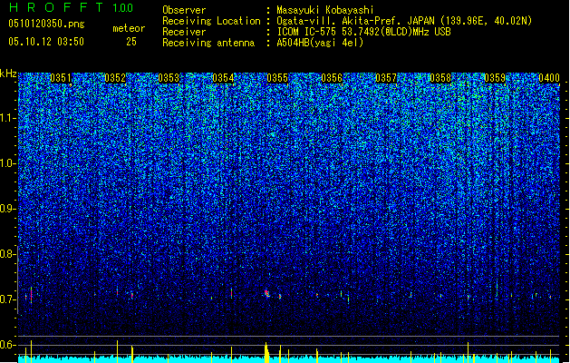Screen dimensions: 570x363
Task: Click the 0359 time marker
Action: pyautogui.click(x=495, y=78)
